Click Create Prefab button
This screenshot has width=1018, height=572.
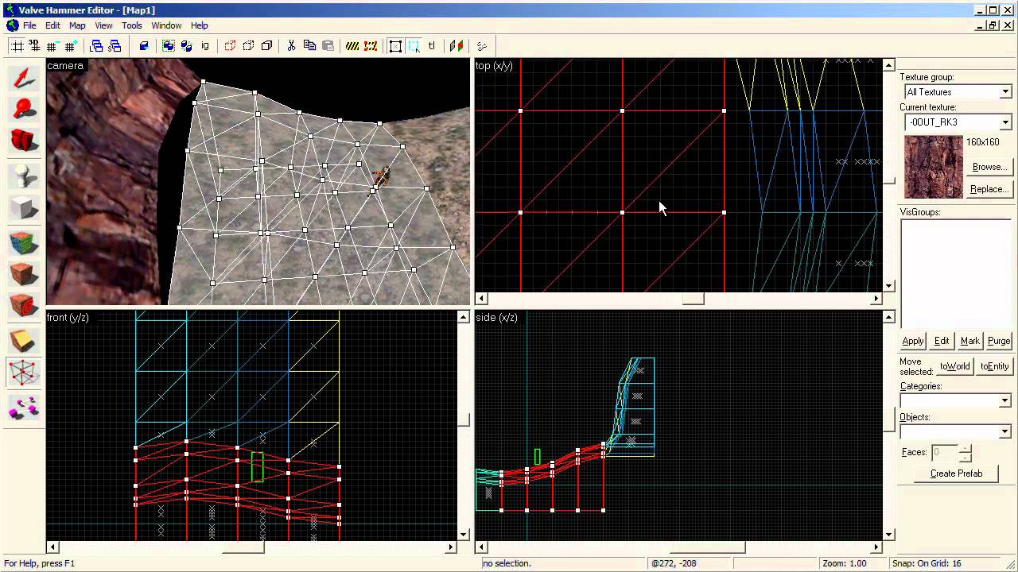click(957, 473)
